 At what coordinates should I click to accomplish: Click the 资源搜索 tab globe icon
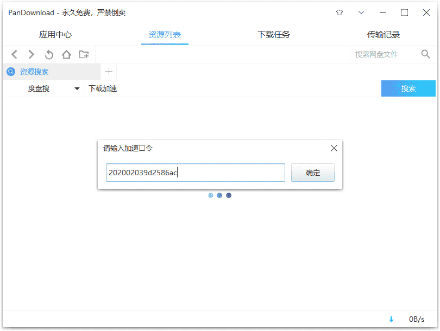[x=11, y=72]
